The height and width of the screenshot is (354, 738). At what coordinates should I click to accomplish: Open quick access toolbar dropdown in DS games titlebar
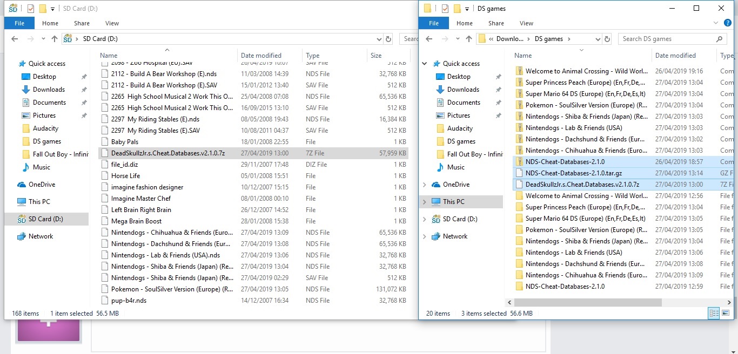point(467,9)
